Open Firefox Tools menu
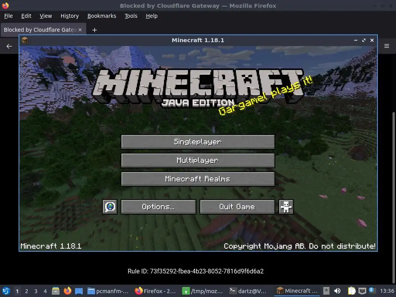This screenshot has height=297, width=396. coord(131,16)
